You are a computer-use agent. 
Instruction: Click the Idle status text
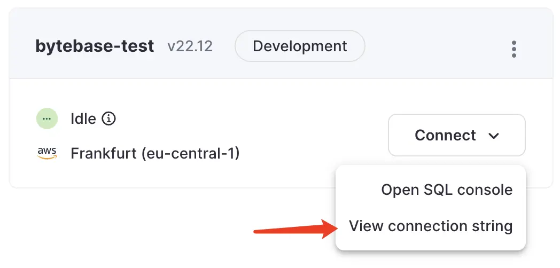pyautogui.click(x=83, y=119)
